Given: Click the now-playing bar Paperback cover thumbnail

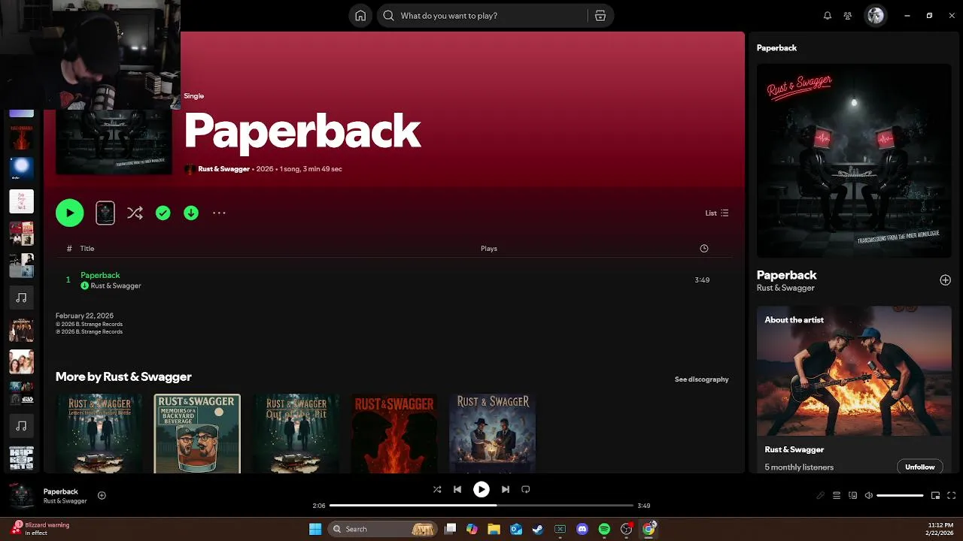Looking at the screenshot, I should tap(21, 495).
